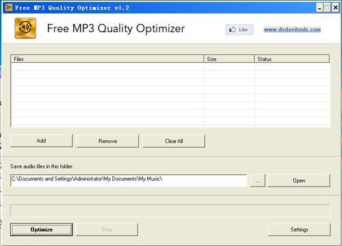Click the Stop button
342x246 pixels.
pyautogui.click(x=107, y=230)
